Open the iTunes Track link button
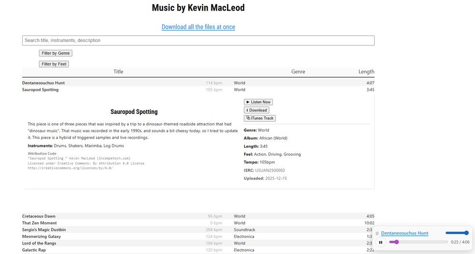Screen dimensions: 475x254 (260, 118)
